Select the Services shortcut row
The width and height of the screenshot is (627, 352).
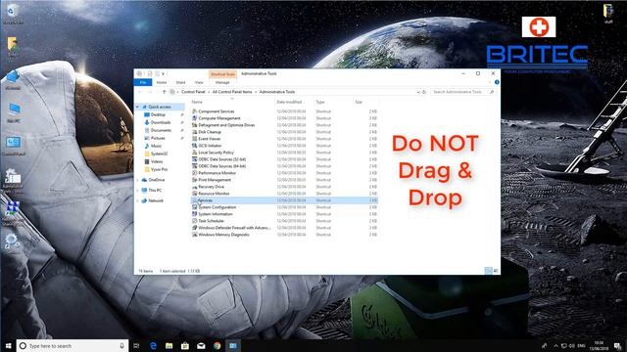[284, 200]
